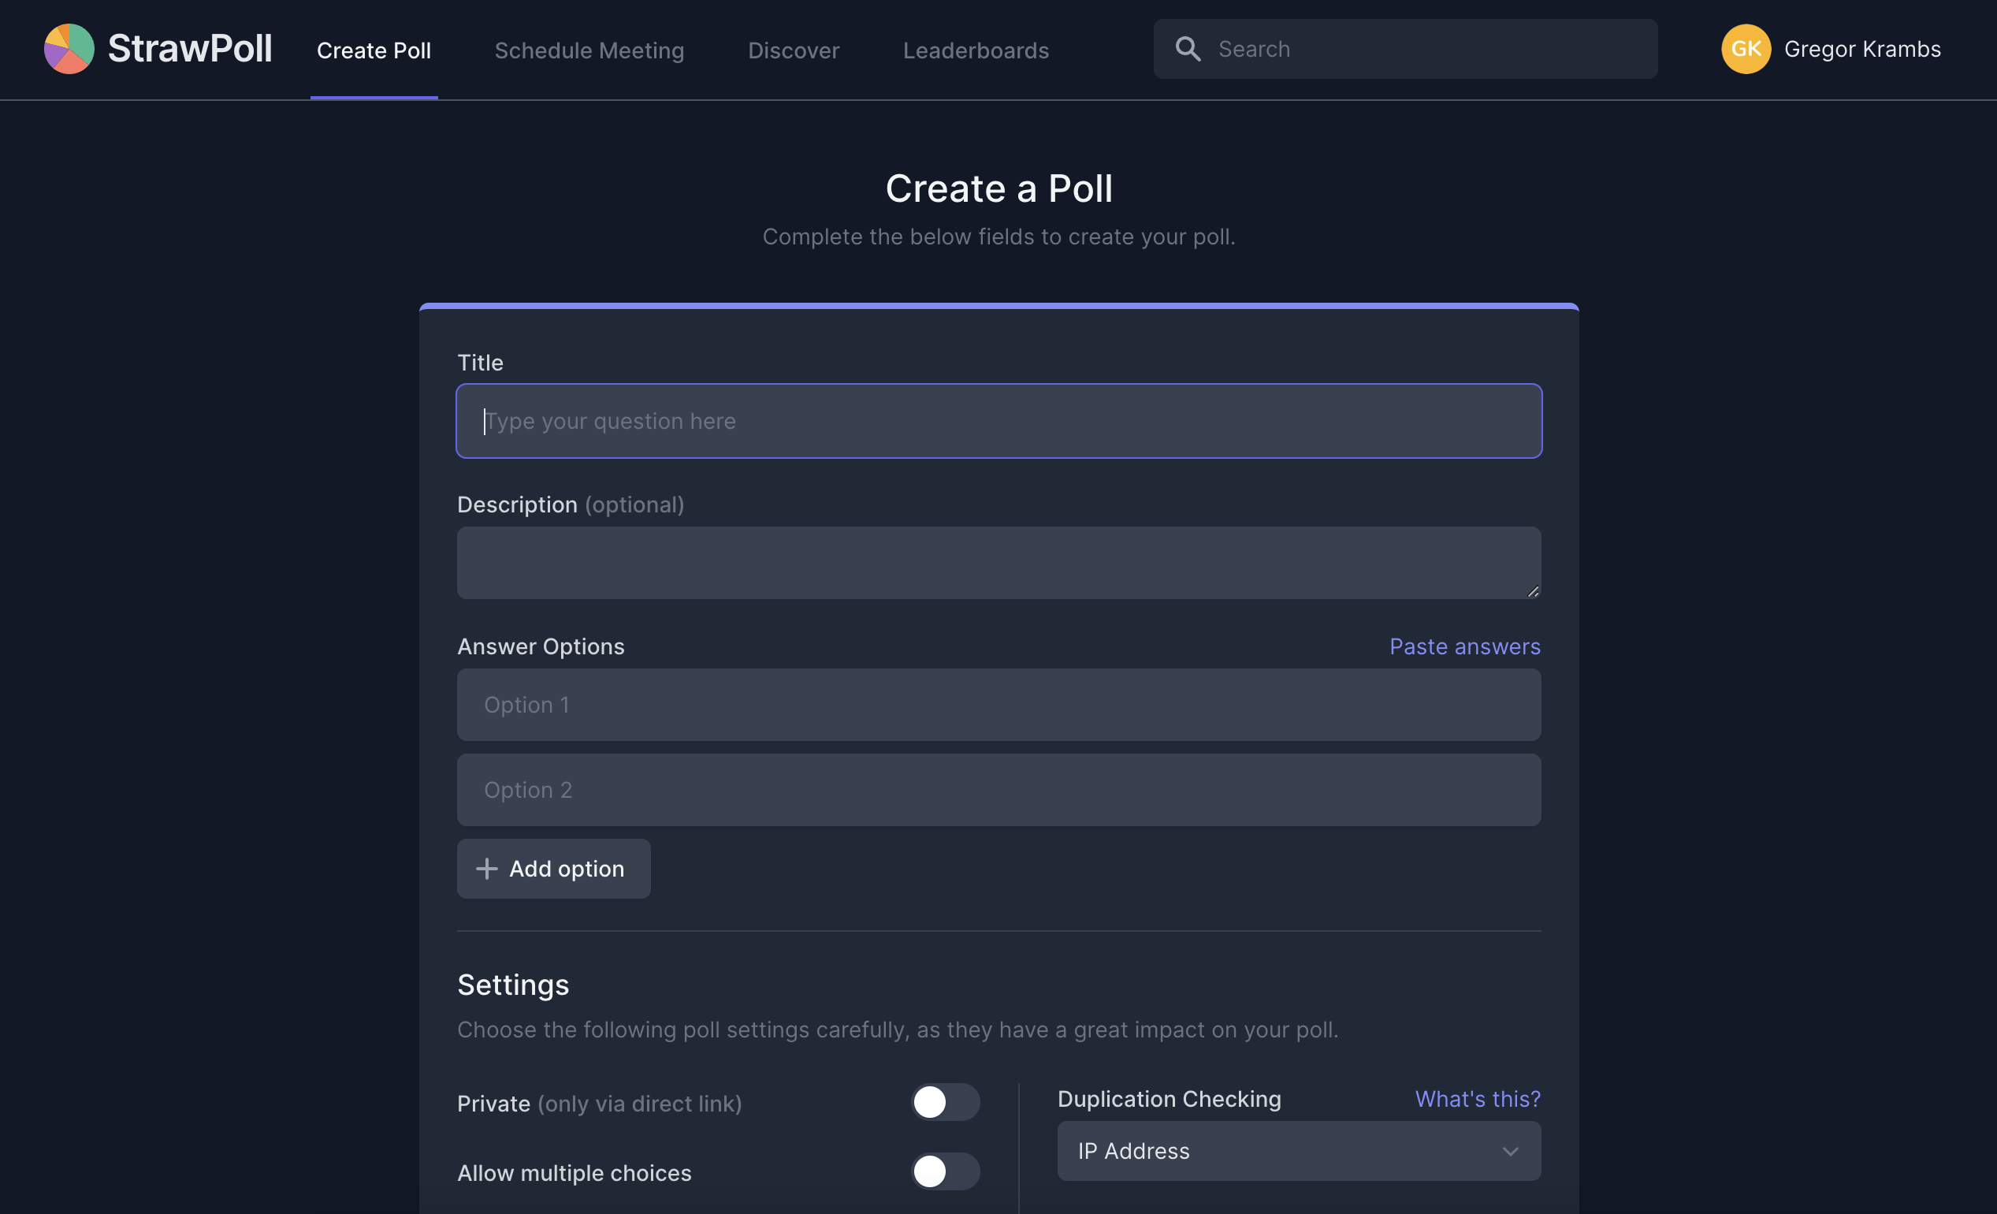Expand the IP Address duplication dropdown

pyautogui.click(x=1298, y=1150)
